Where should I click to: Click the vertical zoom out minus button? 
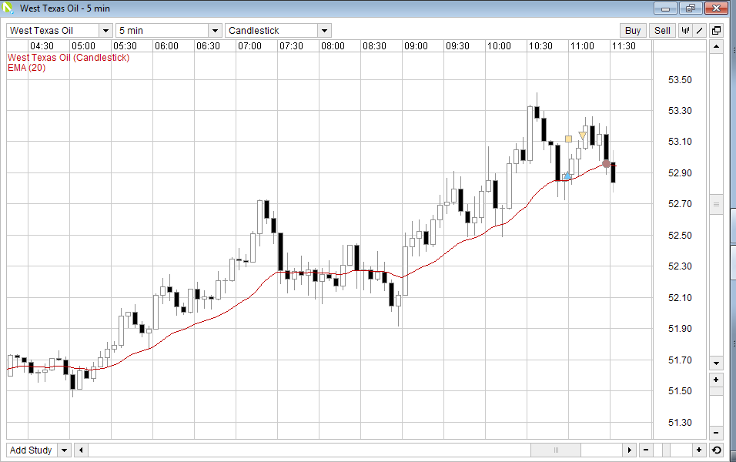tap(716, 433)
